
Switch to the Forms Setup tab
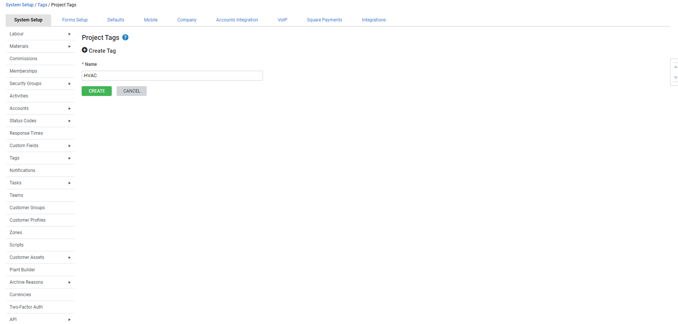pyautogui.click(x=75, y=20)
